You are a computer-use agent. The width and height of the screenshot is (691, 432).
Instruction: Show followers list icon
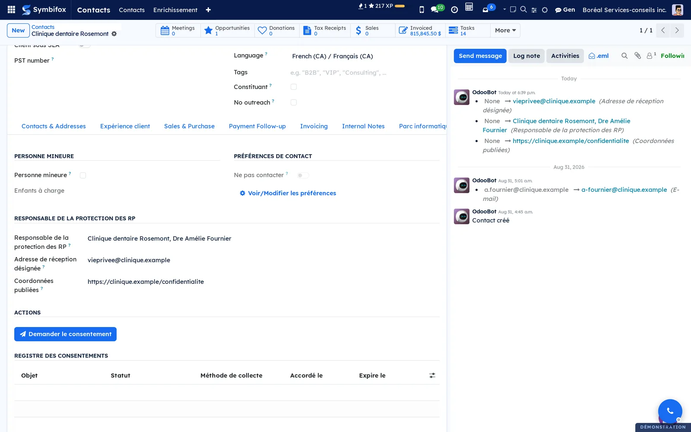click(651, 55)
